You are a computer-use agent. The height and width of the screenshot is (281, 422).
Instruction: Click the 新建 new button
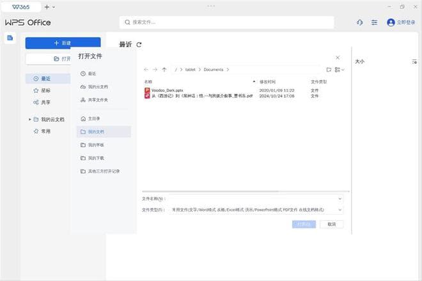63,43
